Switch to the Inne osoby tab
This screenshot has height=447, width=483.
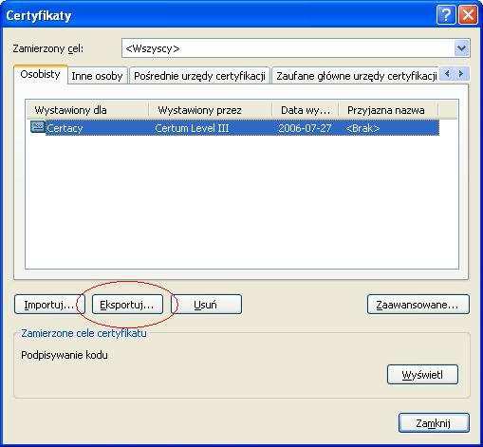[x=97, y=76]
